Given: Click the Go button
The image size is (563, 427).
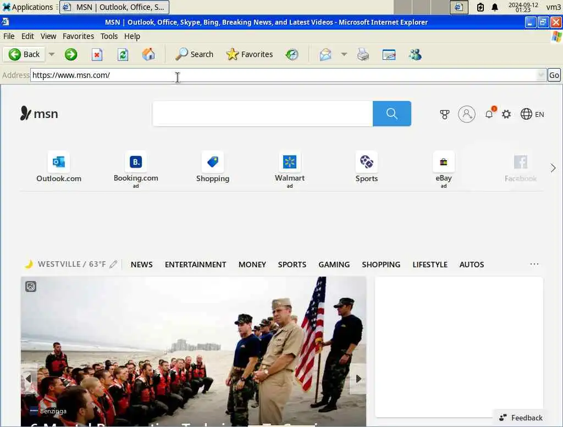Looking at the screenshot, I should (554, 75).
